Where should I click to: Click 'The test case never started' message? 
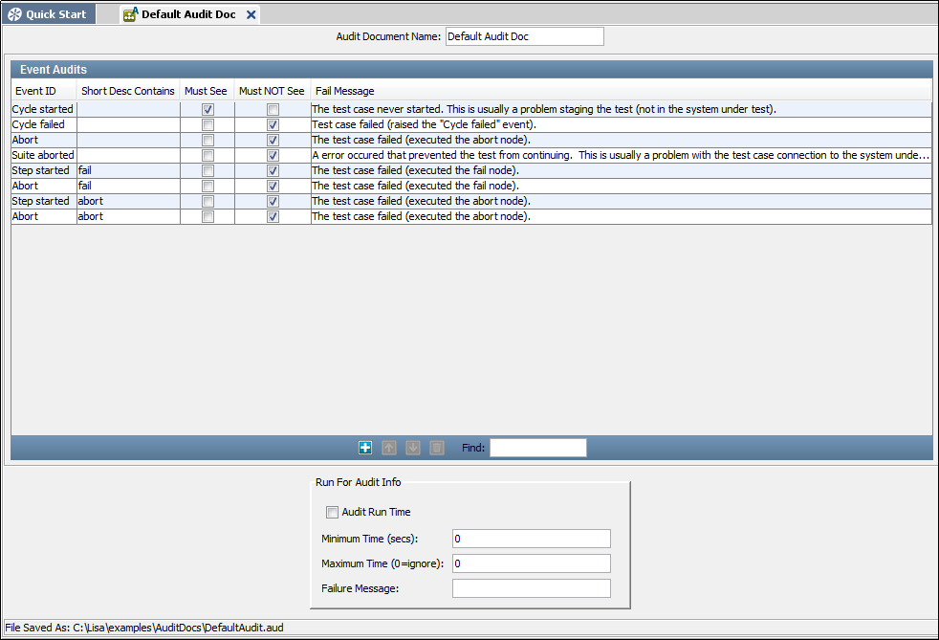coord(621,109)
